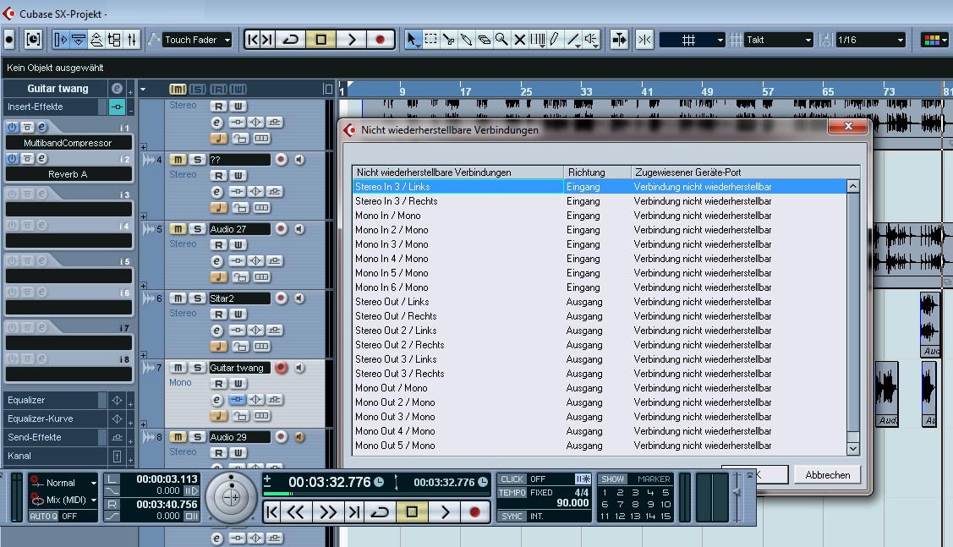Viewport: 953px width, 547px height.
Task: Select the 'Mono Out 5 / Mono' row
Action: [599, 446]
